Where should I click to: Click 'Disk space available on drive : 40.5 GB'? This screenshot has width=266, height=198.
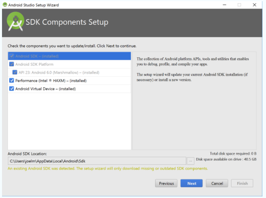226,159
